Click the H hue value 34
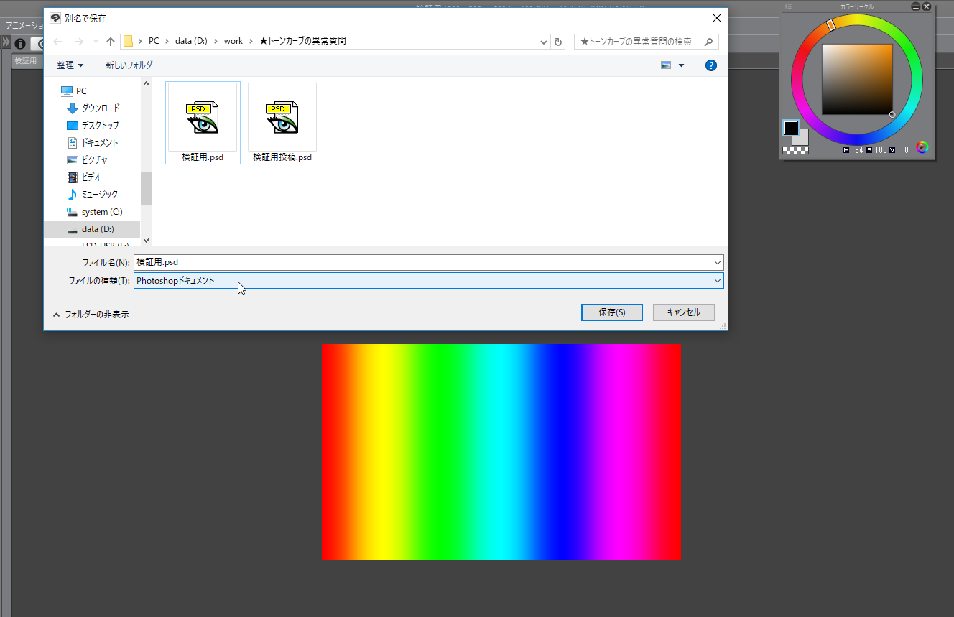 pyautogui.click(x=858, y=150)
